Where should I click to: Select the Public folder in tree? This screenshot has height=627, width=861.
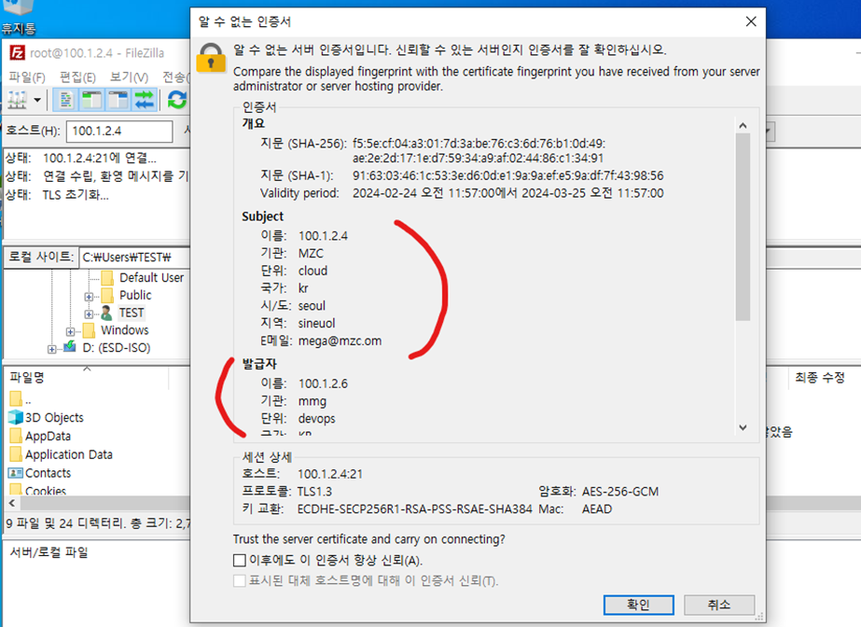(x=135, y=296)
